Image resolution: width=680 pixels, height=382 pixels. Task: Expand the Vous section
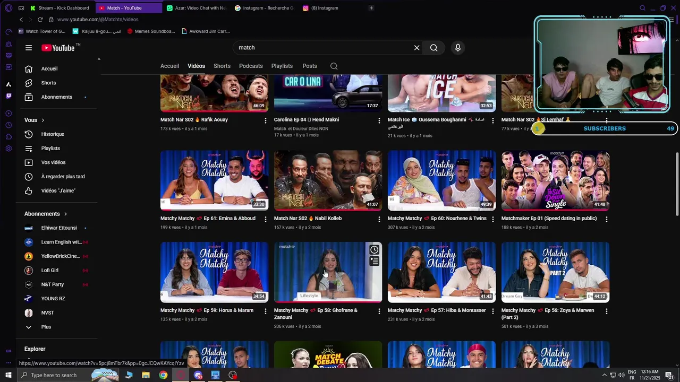(x=35, y=120)
